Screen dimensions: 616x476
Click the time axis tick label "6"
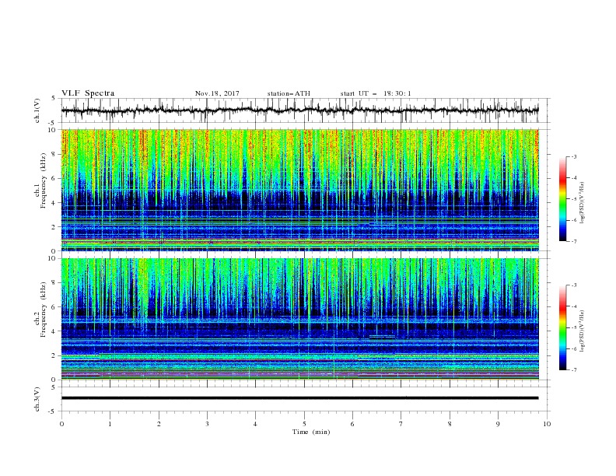(x=352, y=424)
